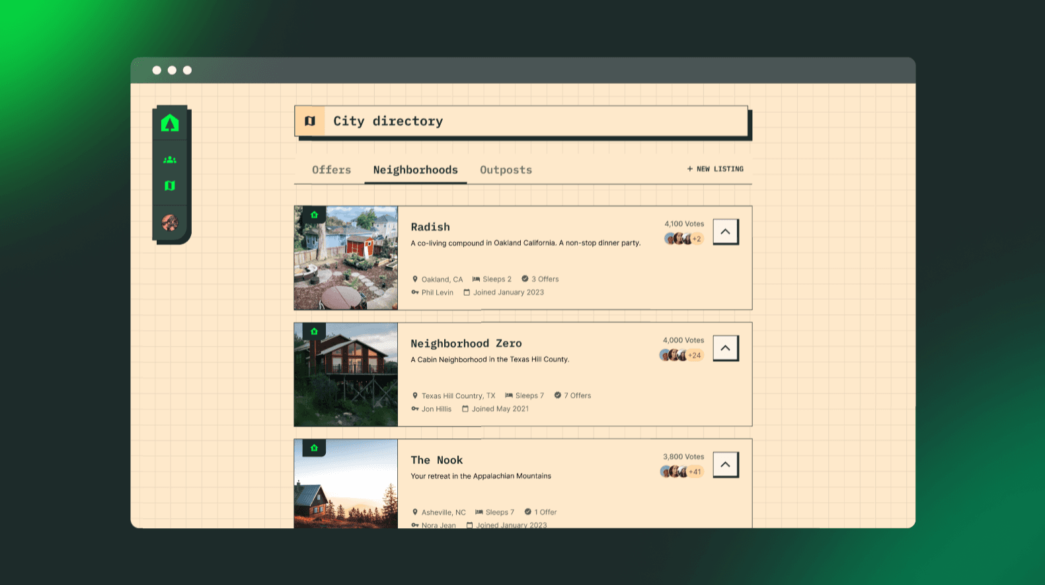This screenshot has height=585, width=1045.
Task: Open the Outposts tab
Action: point(506,170)
